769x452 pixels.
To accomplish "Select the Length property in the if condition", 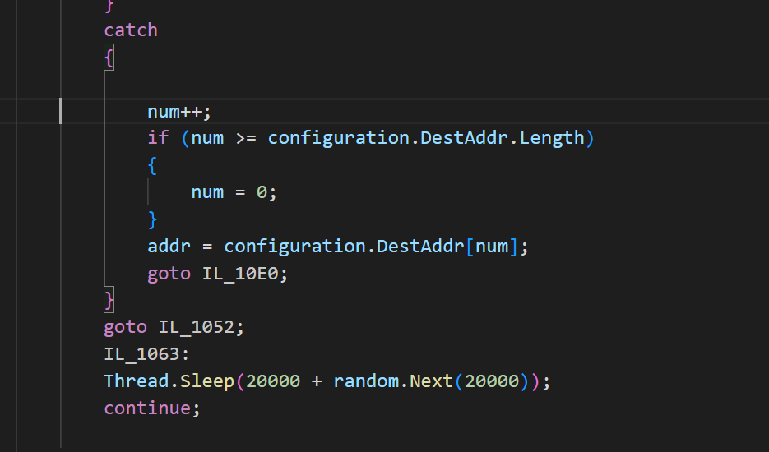I will click(x=551, y=138).
